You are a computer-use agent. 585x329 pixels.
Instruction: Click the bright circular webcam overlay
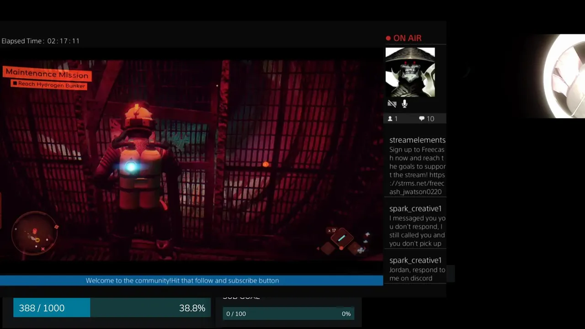(x=564, y=76)
